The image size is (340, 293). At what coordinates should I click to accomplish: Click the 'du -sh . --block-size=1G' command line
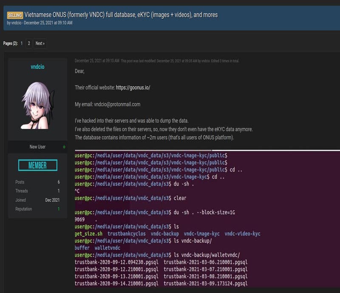pos(155,212)
